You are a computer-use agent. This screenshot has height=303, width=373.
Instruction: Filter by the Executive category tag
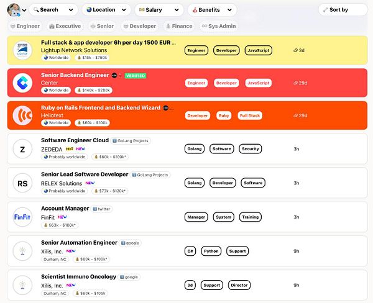(65, 26)
